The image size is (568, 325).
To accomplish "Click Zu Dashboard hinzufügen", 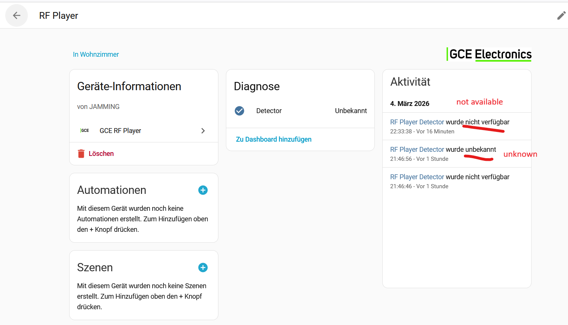I will pos(274,139).
